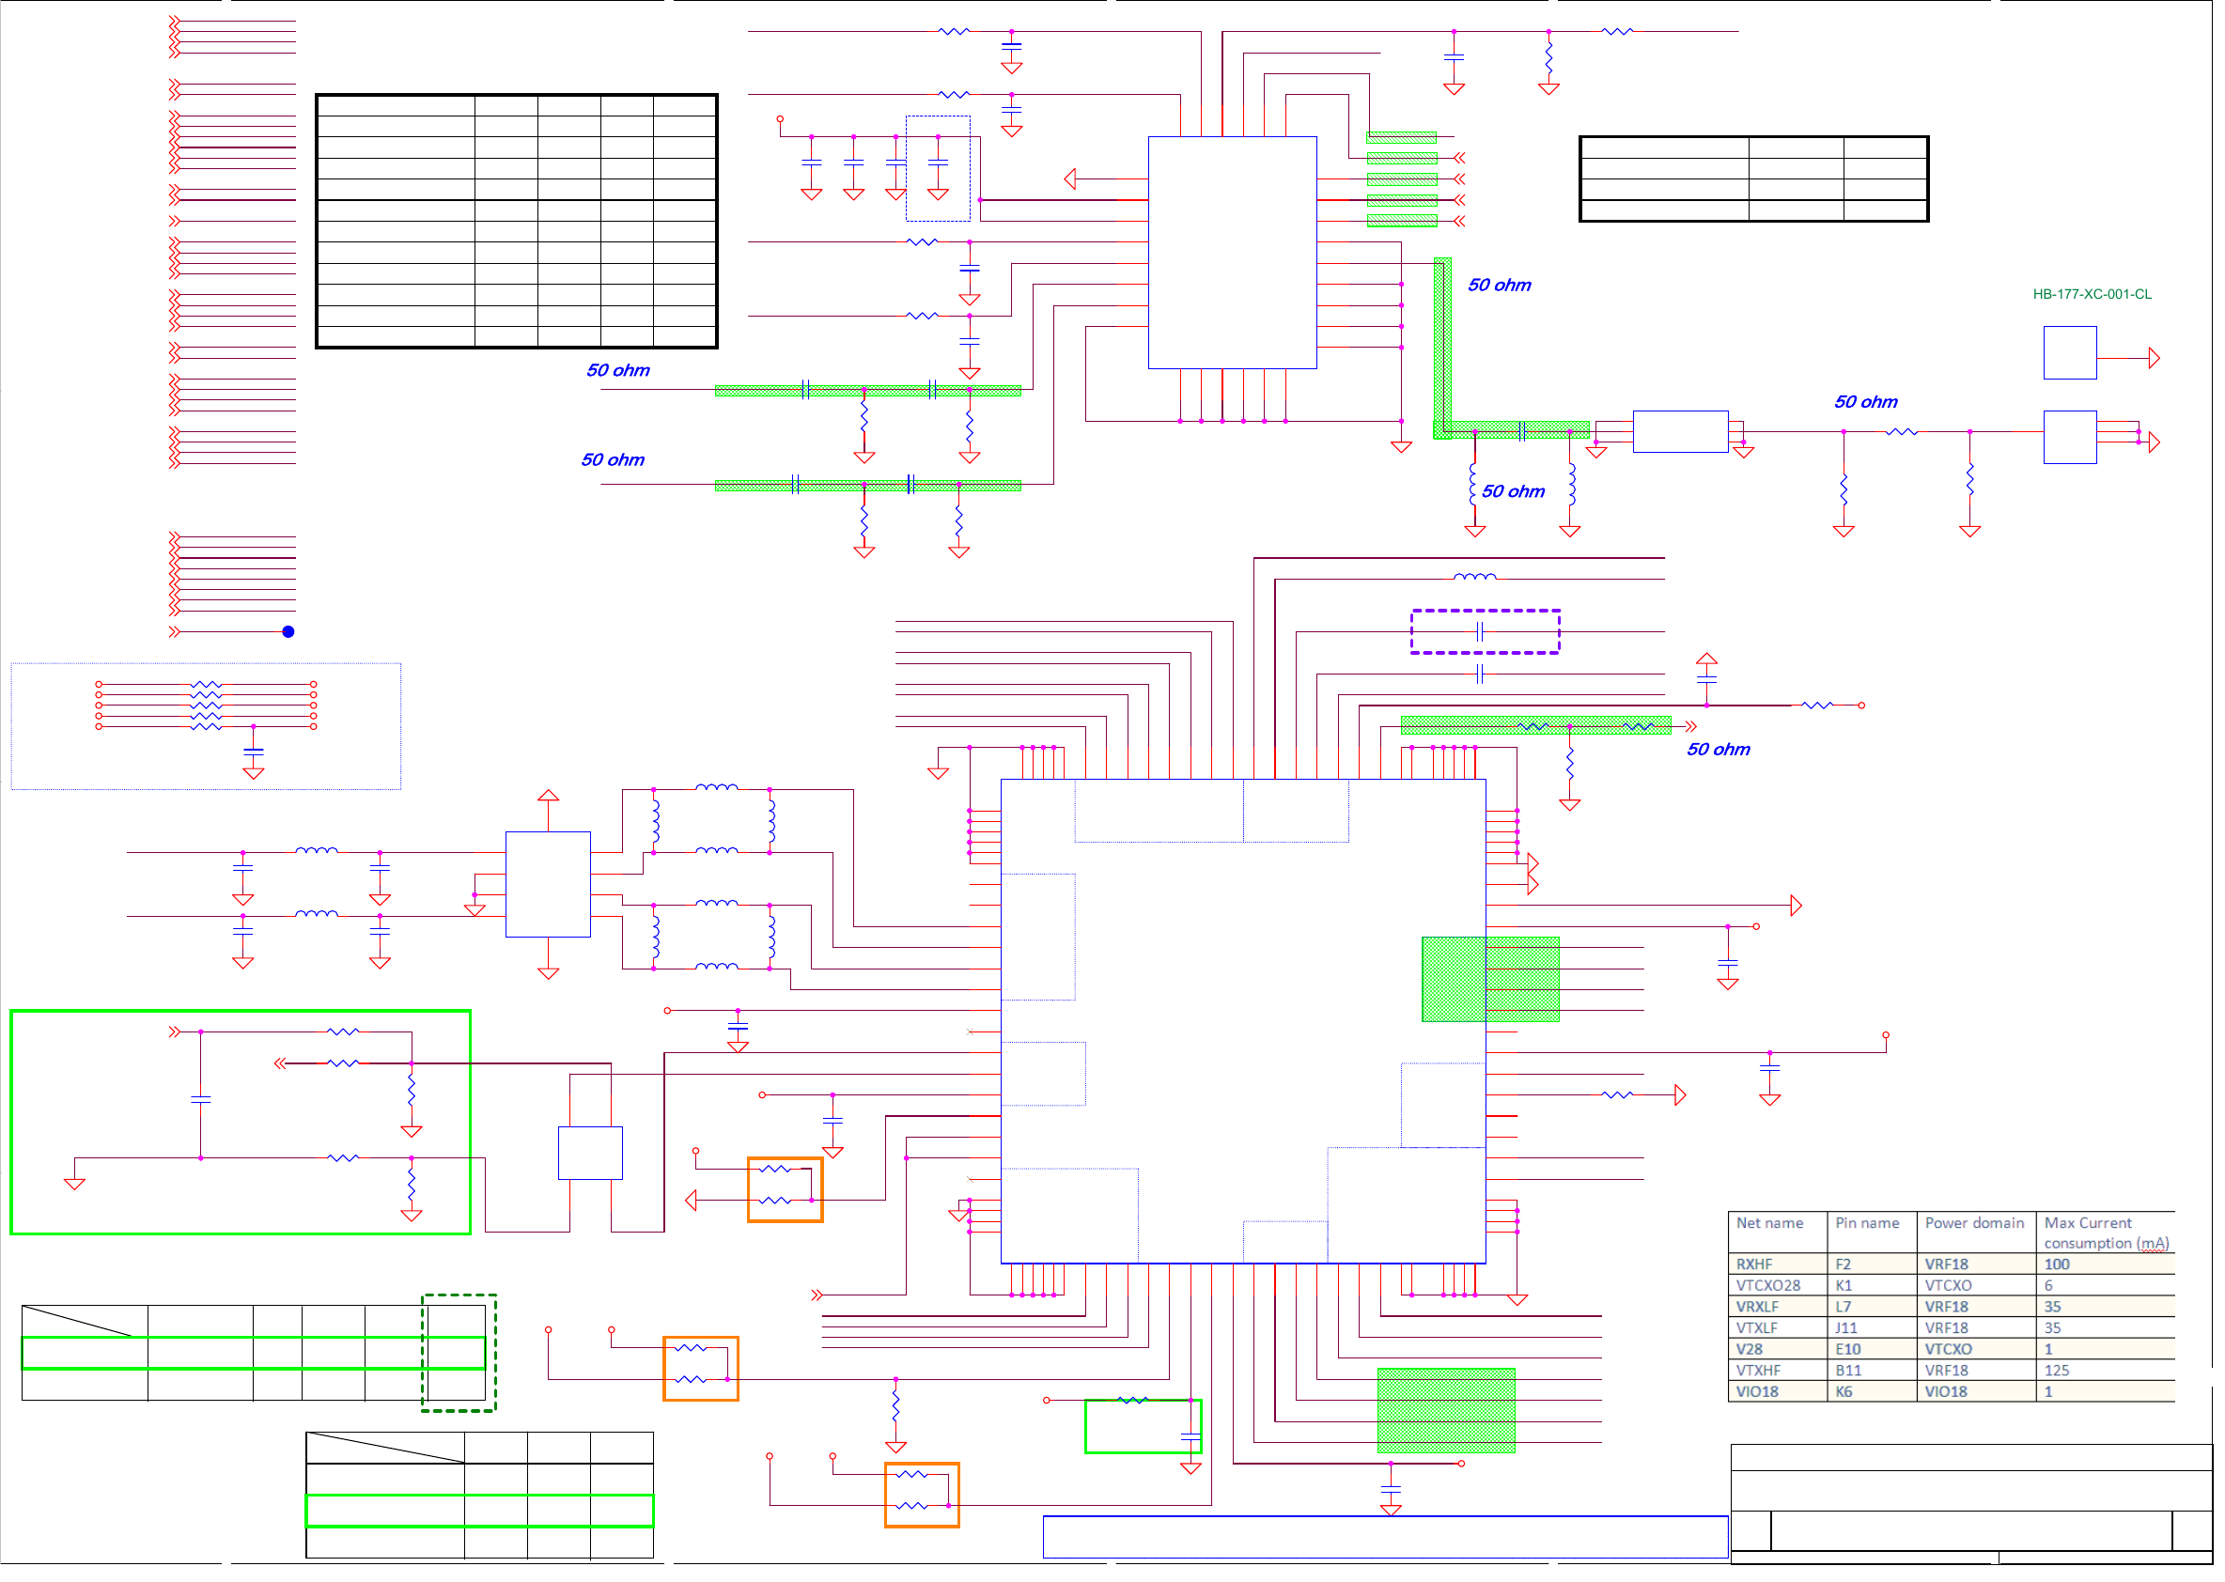Click the B11 pin name cell

pyautogui.click(x=1848, y=1371)
